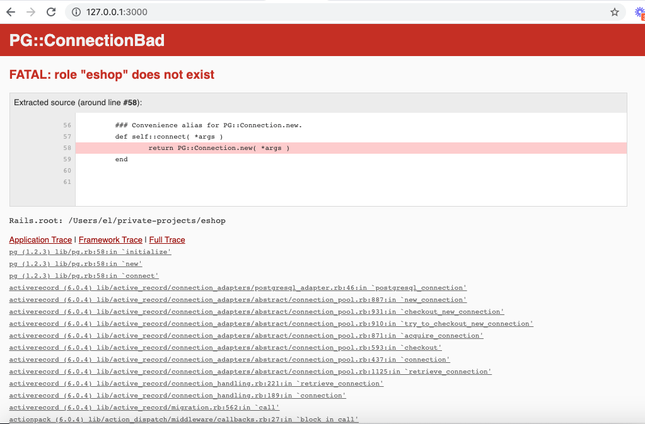This screenshot has height=424, width=645.
Task: Open the connection_pool.rb:593 'checkout' trace link
Action: (x=224, y=347)
